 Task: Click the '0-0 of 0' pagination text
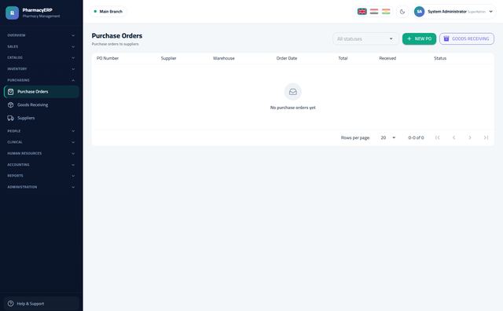(x=416, y=137)
